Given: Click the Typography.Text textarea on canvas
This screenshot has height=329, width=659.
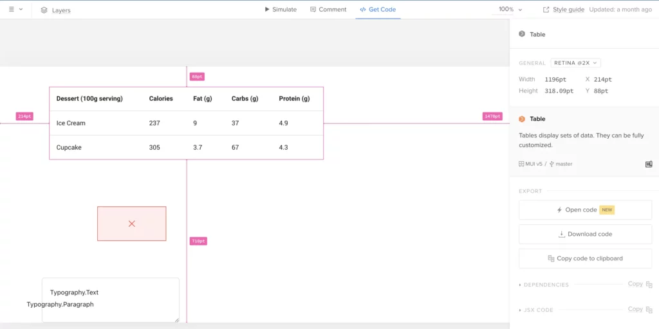Looking at the screenshot, I should [x=111, y=299].
